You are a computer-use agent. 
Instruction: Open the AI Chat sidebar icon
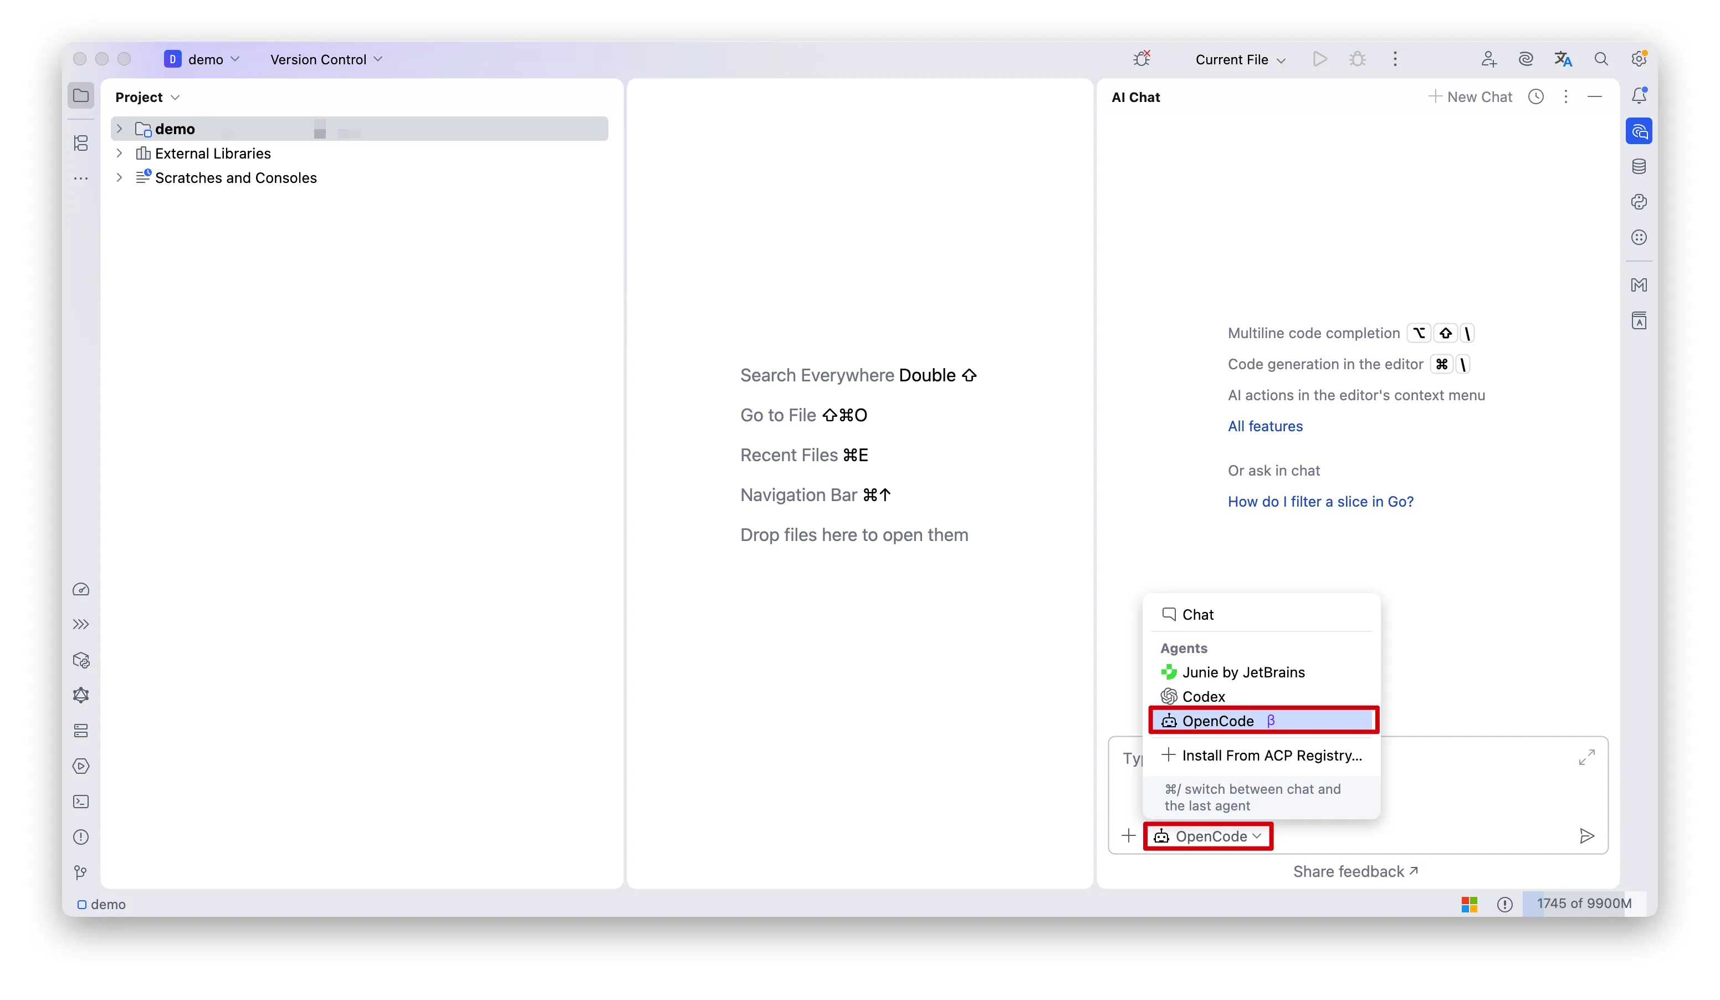[1639, 131]
